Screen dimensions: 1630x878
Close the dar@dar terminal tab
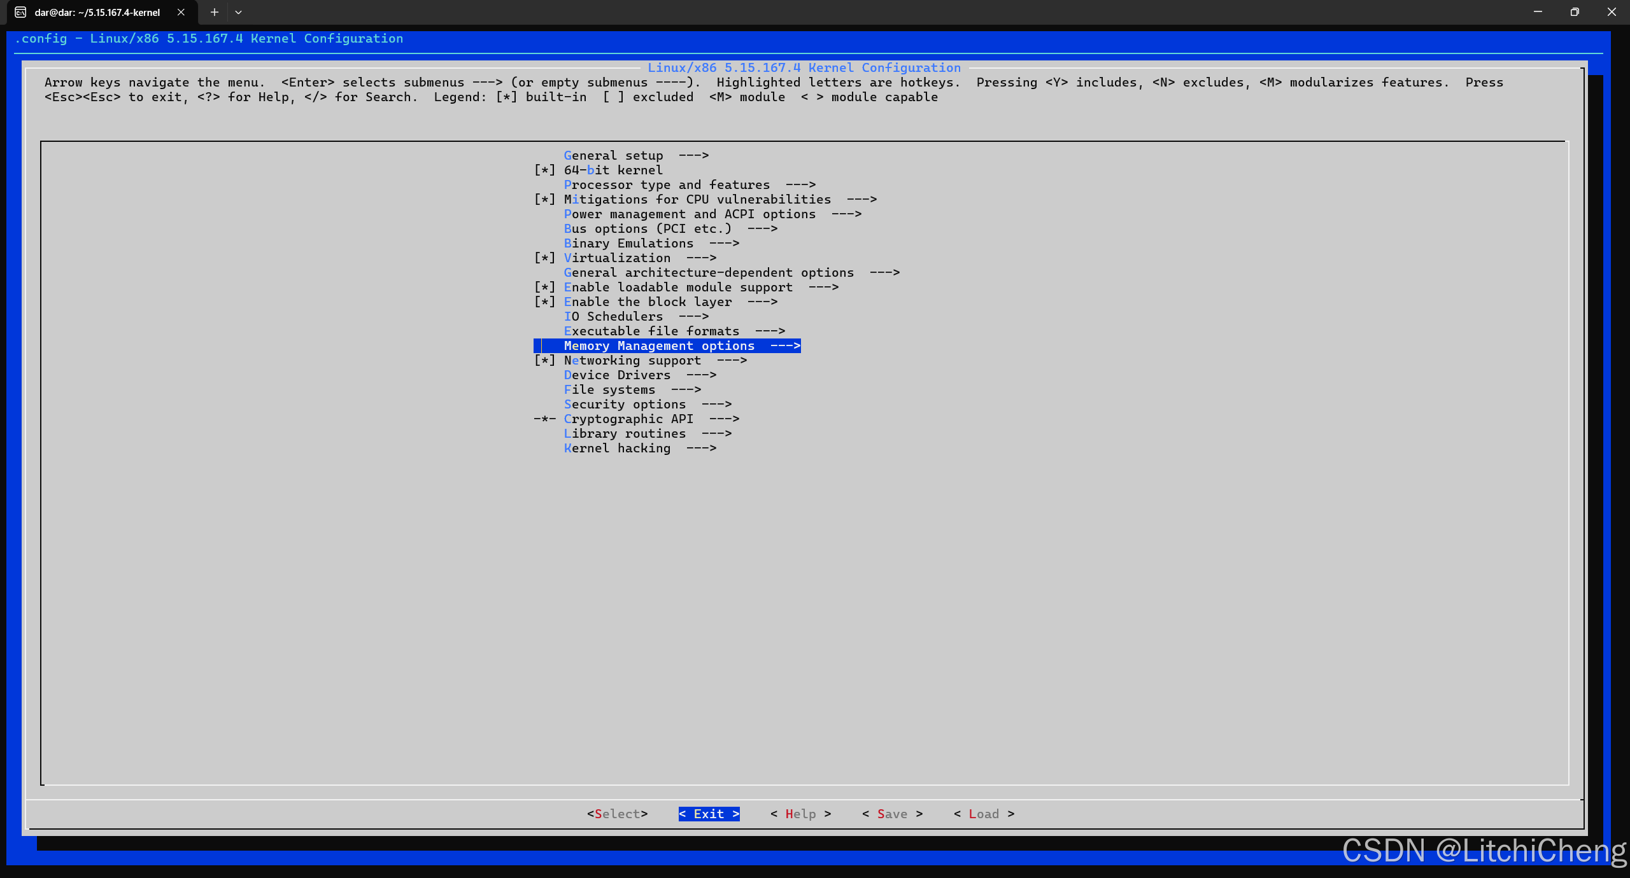181,12
